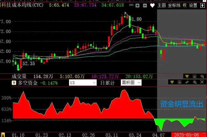Close the 多空资金 indicator panel with X
The width and height of the screenshot is (207, 137).
(x=202, y=82)
